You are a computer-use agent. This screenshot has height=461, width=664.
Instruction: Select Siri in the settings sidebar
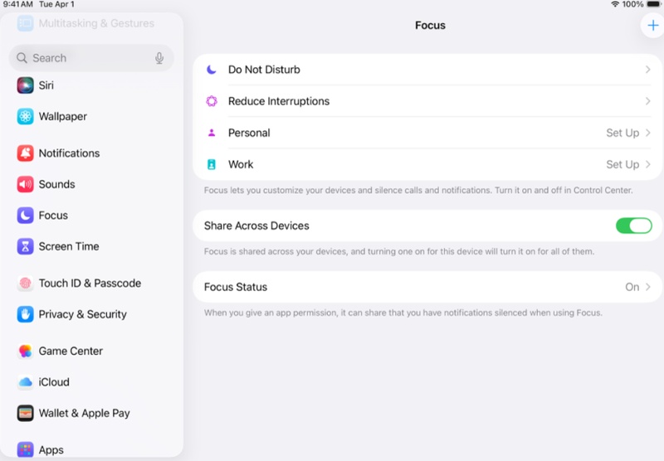46,85
